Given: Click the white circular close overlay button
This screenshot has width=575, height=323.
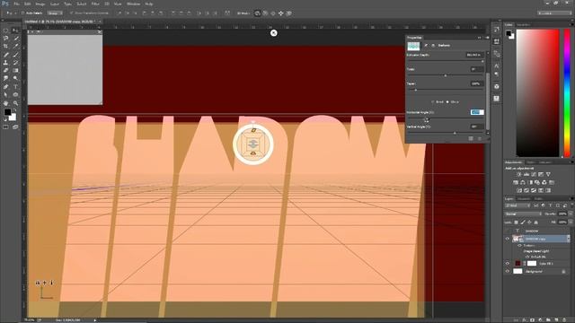Looking at the screenshot, I should tap(273, 33).
